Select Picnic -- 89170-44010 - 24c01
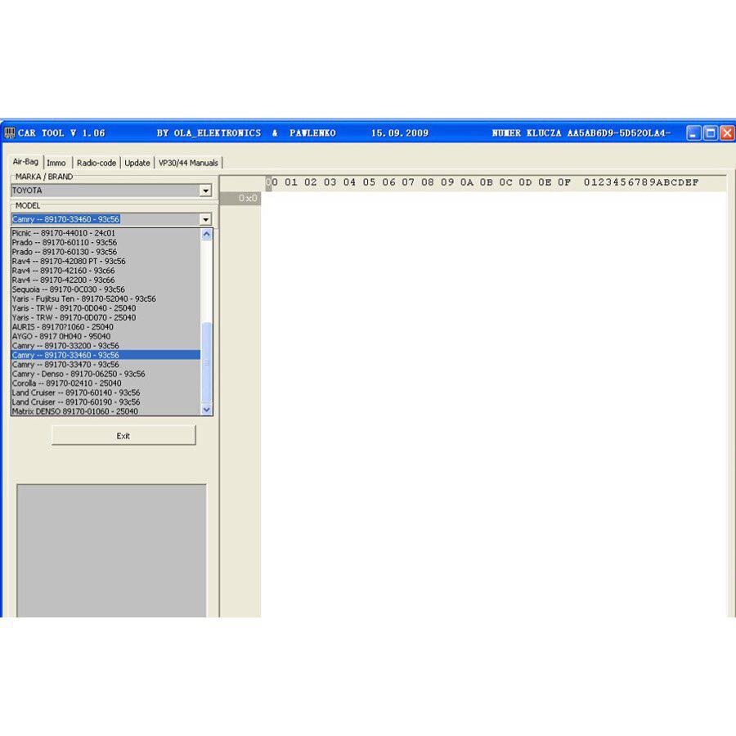Image resolution: width=736 pixels, height=736 pixels. [105, 233]
